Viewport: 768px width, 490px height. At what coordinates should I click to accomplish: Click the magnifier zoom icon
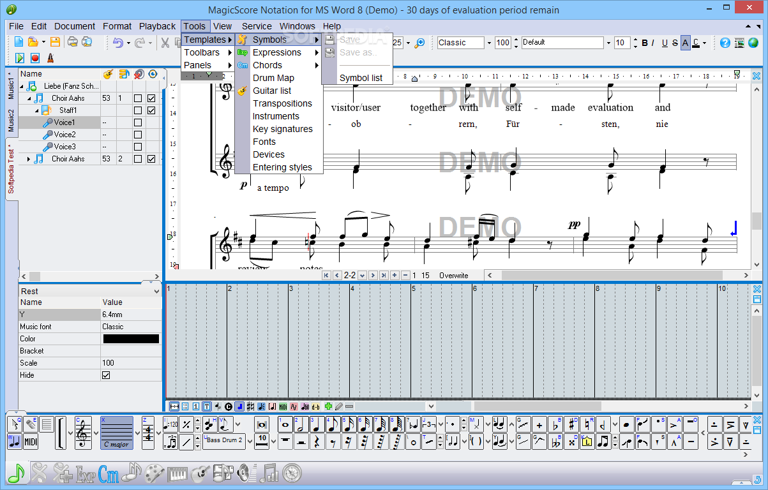tap(419, 43)
